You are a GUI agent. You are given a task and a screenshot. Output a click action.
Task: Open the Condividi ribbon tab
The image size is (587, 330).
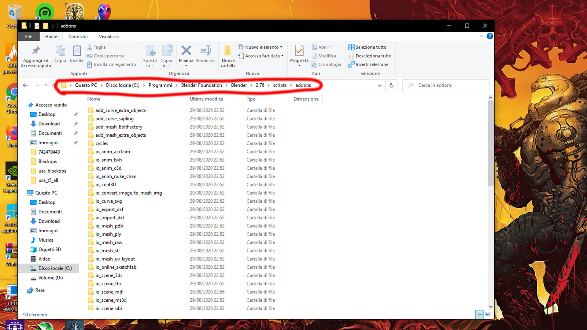pos(78,36)
